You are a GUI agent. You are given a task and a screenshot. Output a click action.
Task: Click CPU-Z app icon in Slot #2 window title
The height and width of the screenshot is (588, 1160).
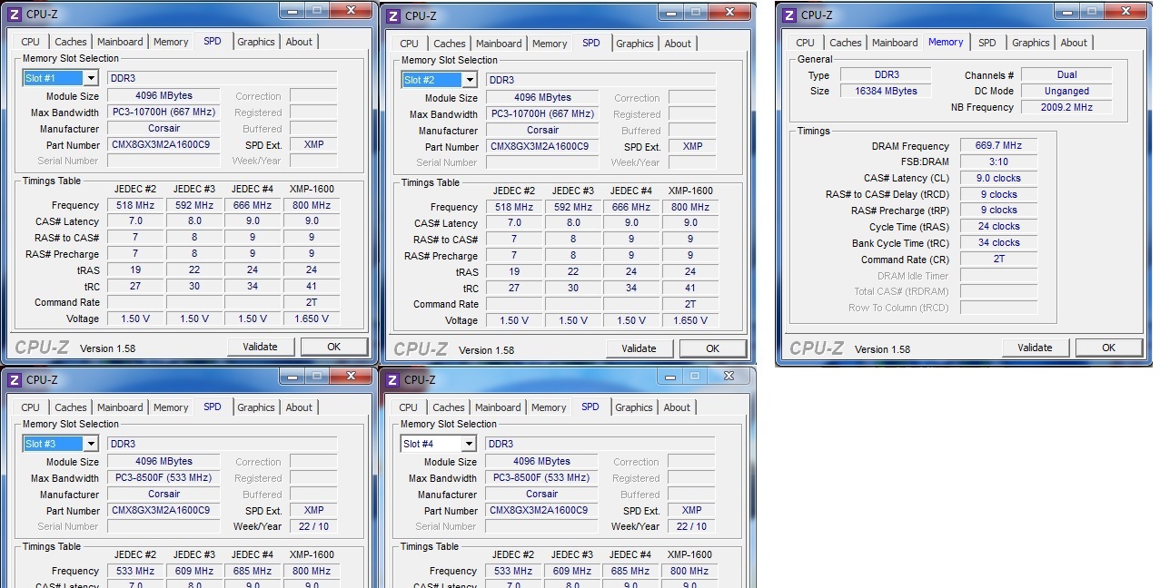392,15
